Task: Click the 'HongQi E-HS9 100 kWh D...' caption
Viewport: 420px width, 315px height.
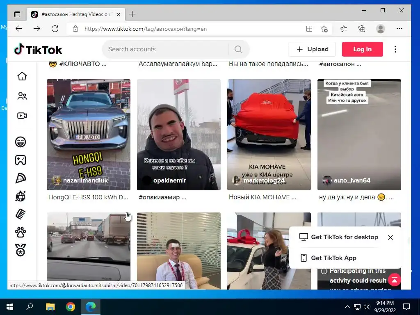Action: (x=88, y=197)
